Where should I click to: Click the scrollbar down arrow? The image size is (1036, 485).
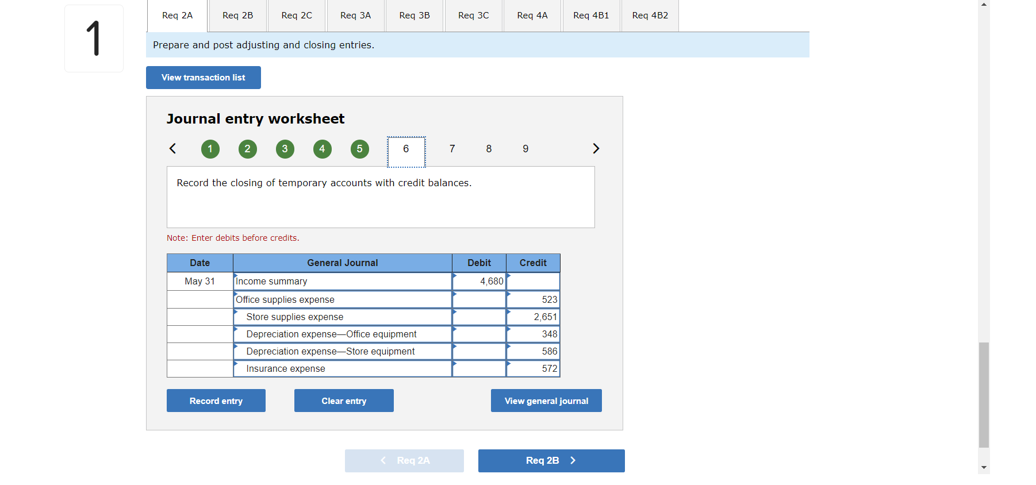click(984, 468)
